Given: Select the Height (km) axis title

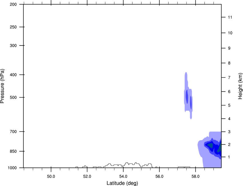Looking at the screenshot, I should point(240,86).
